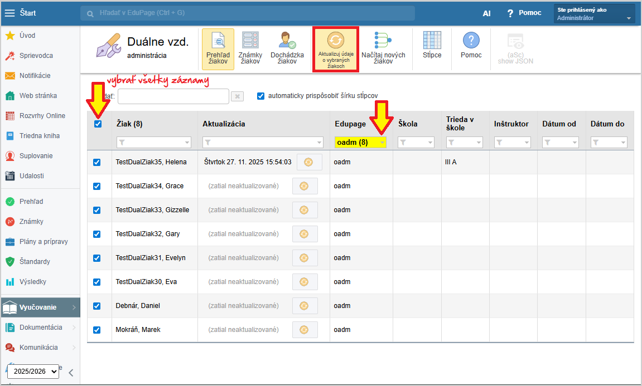Refresh the TestDualZiak34, Grace row
642x386 pixels.
point(305,186)
